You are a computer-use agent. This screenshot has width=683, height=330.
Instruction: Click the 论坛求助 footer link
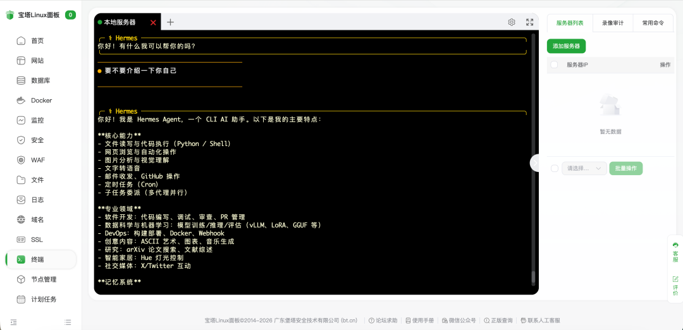383,321
